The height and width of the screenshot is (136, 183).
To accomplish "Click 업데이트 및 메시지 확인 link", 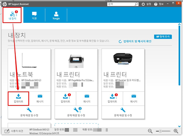I will click(138, 41).
